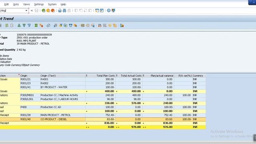
Task: Click origin cell R001/23
Action: pos(30,83)
